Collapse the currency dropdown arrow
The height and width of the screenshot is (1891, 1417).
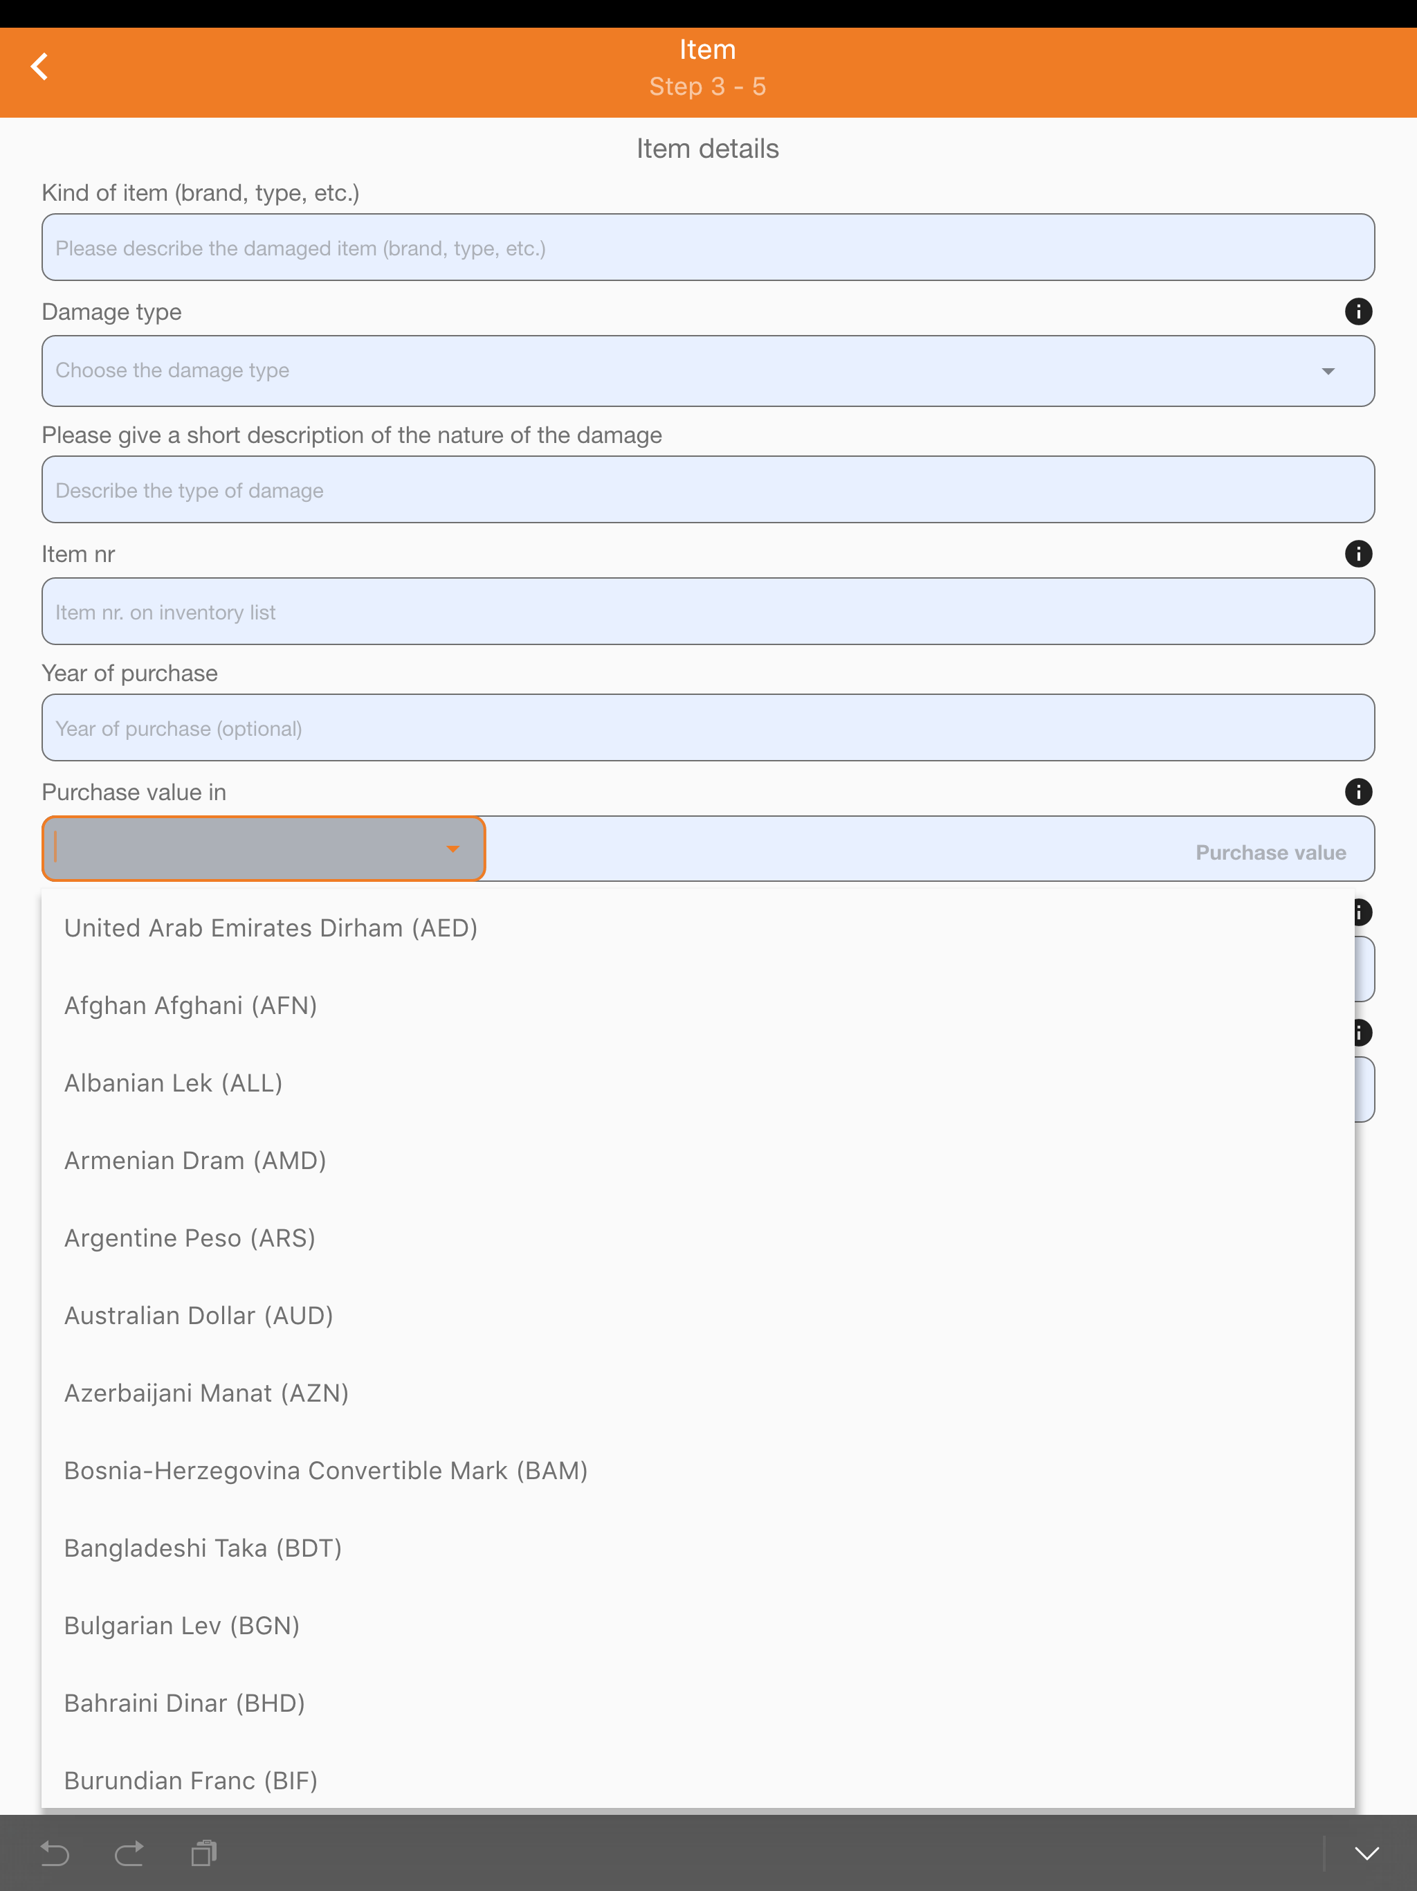[453, 849]
